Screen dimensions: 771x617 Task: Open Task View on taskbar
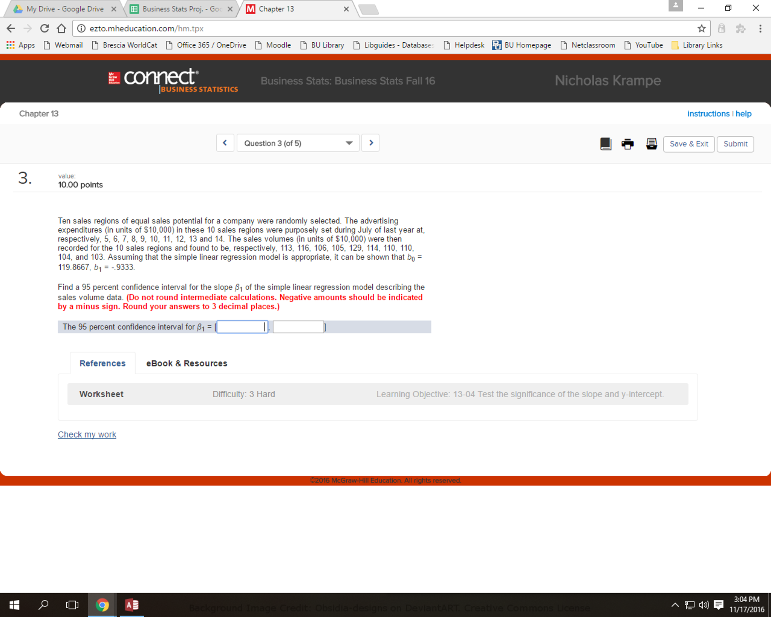click(x=72, y=605)
